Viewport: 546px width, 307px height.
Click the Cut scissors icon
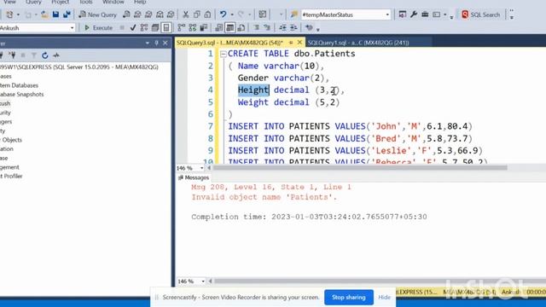(186, 14)
